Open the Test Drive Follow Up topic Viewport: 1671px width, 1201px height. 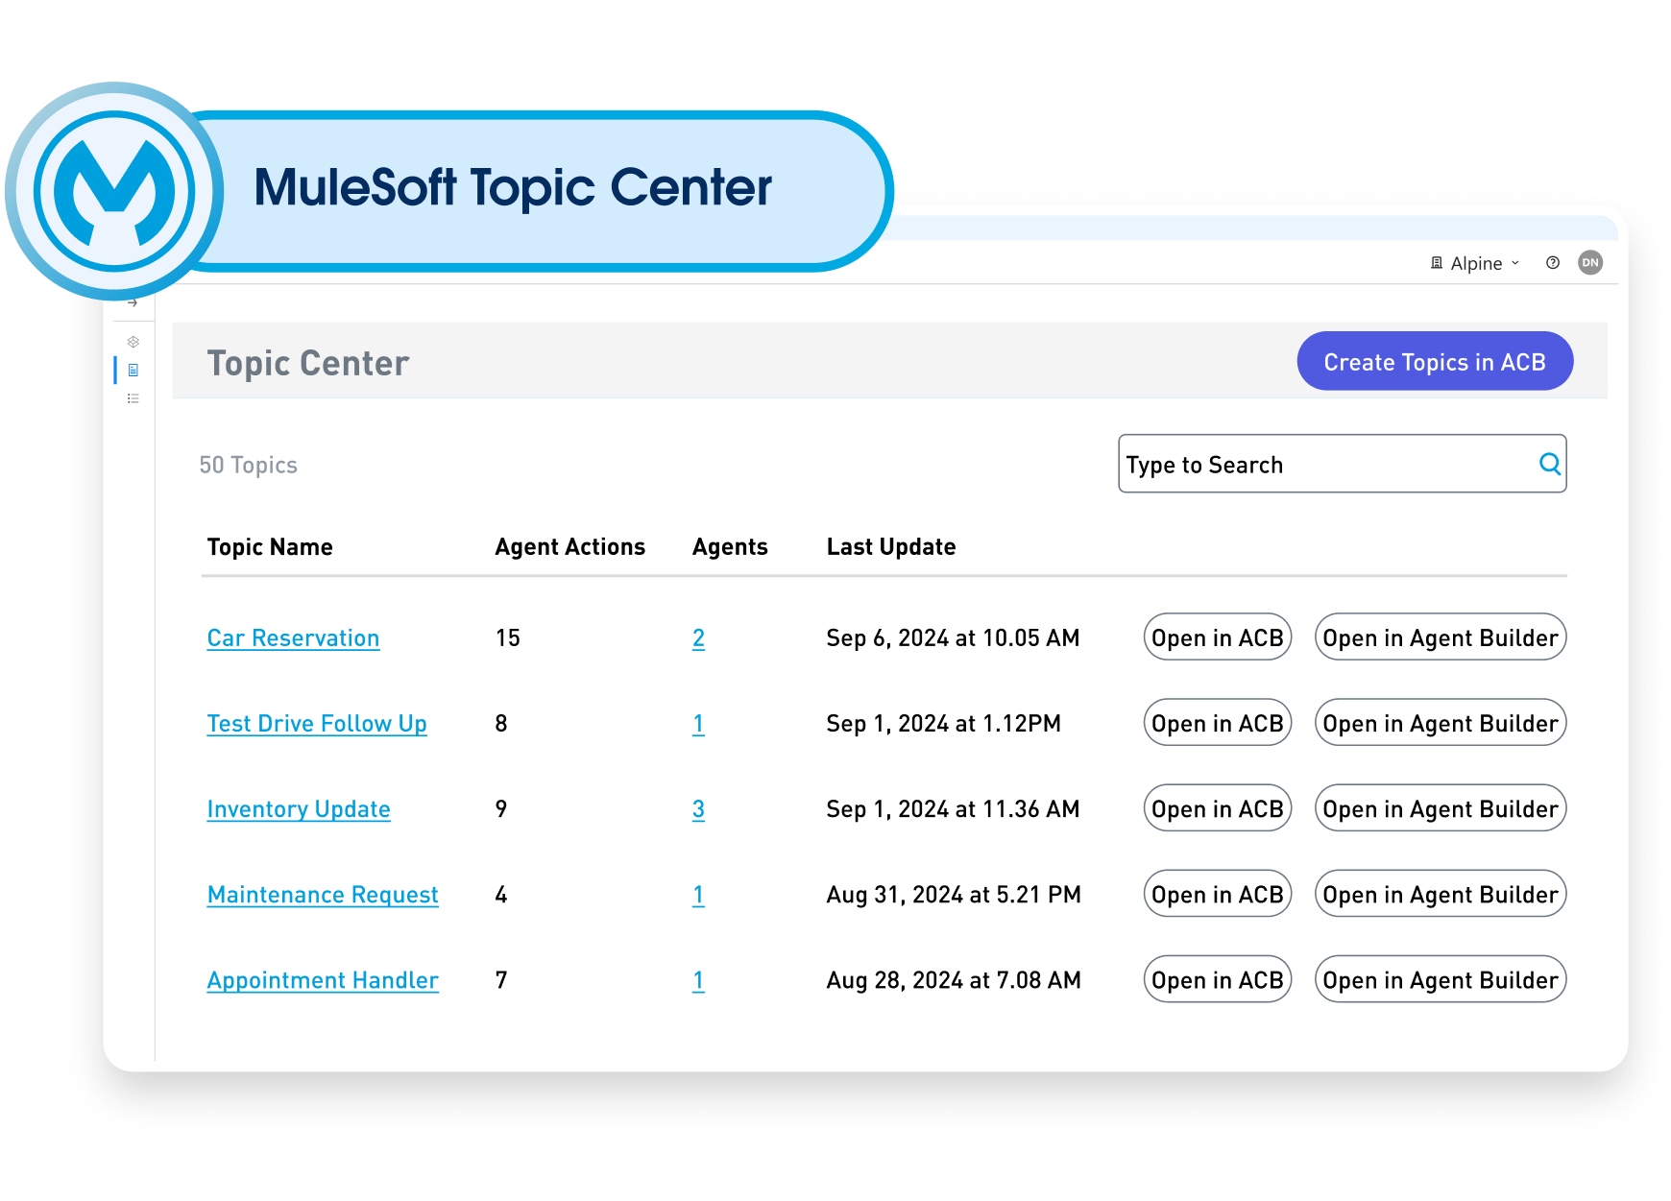point(317,724)
